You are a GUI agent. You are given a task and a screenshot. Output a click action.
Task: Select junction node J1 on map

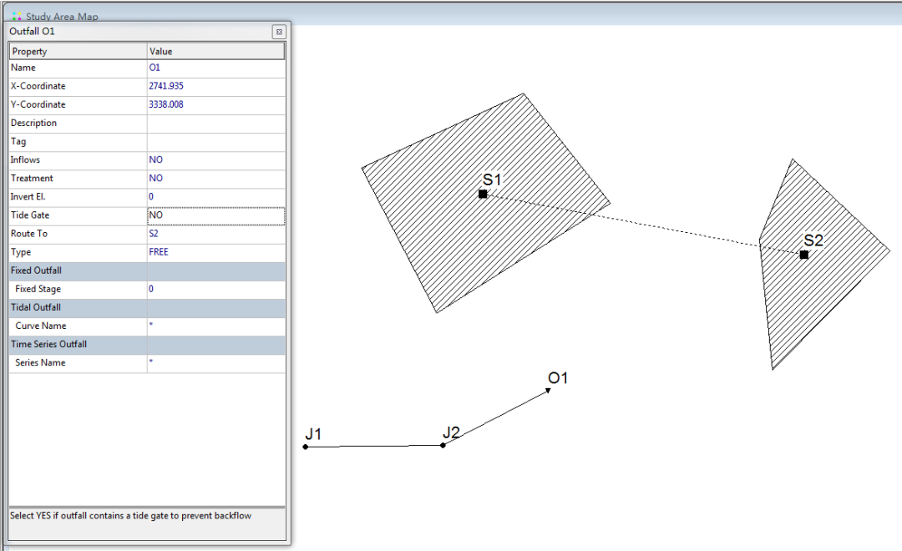tap(306, 447)
